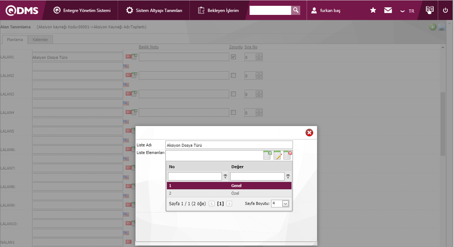Close the list dialog with red X
454x247 pixels.
pyautogui.click(x=309, y=133)
